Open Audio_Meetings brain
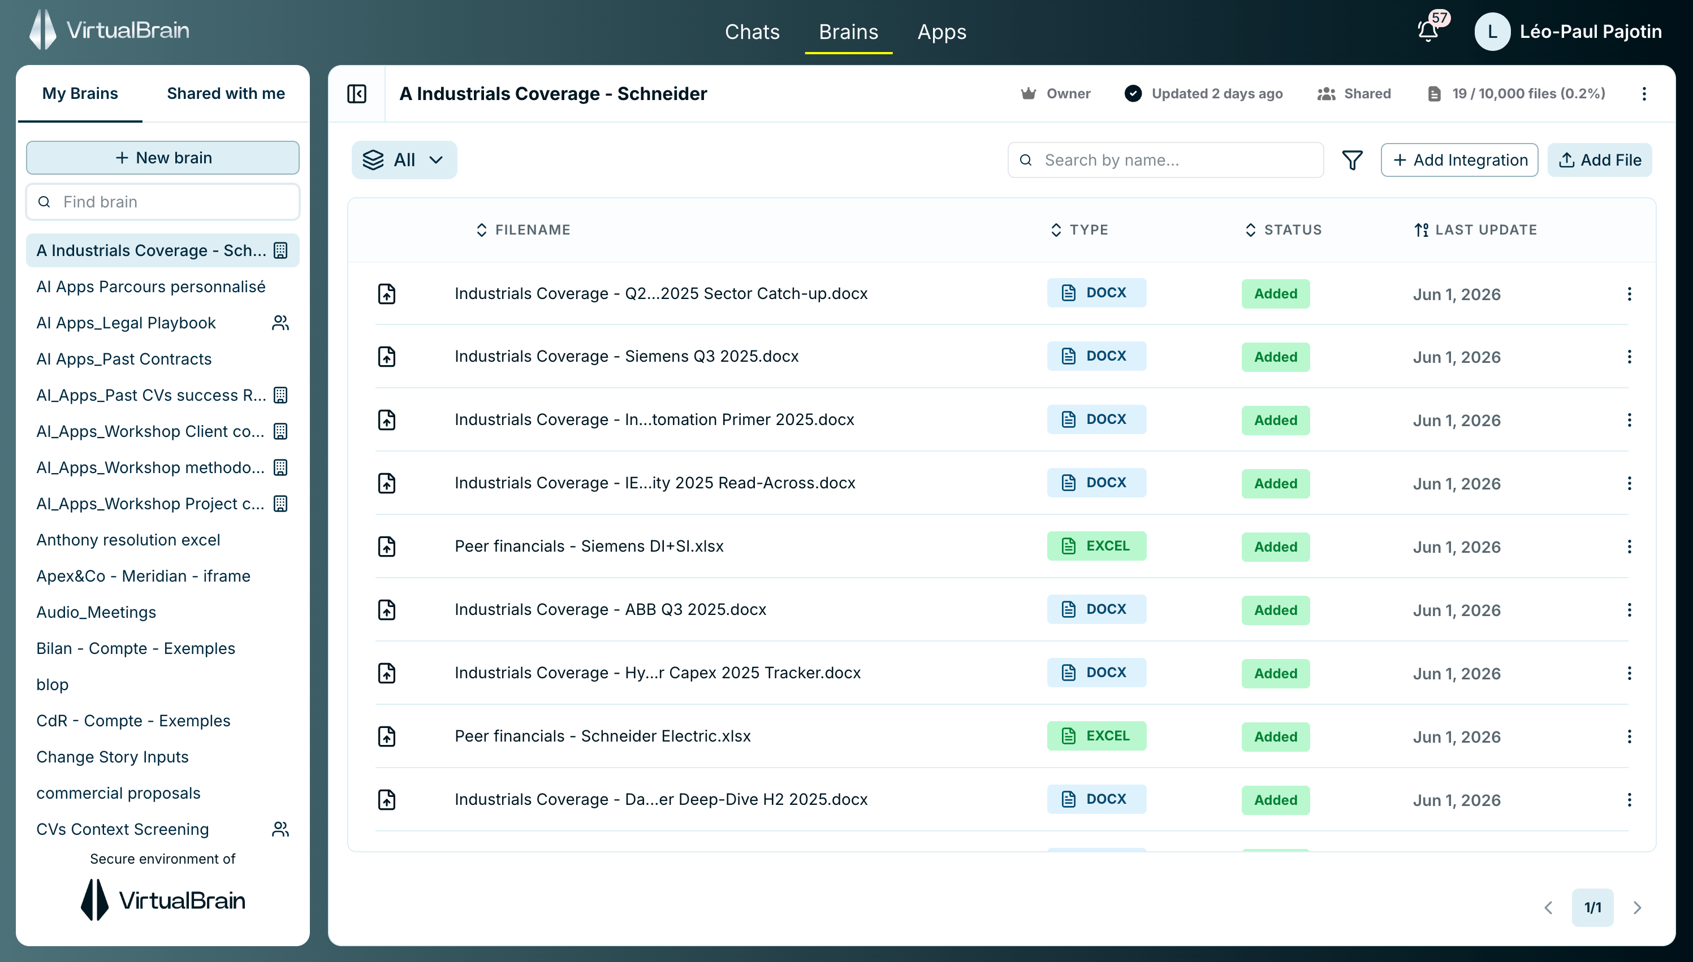This screenshot has width=1693, height=962. coord(162,612)
